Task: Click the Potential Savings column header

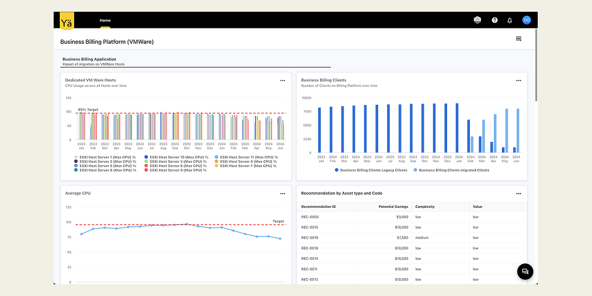Action: [393, 207]
